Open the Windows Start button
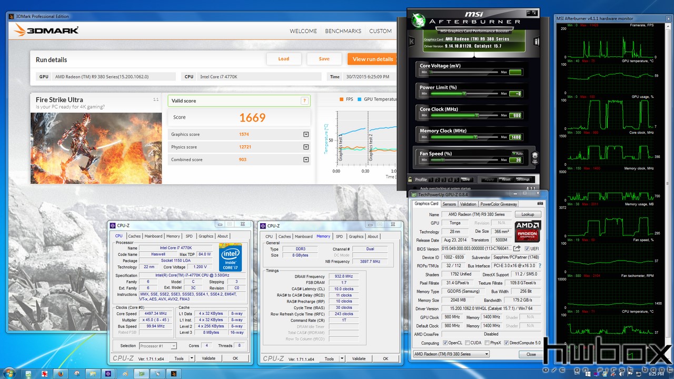The image size is (674, 379). (9, 373)
